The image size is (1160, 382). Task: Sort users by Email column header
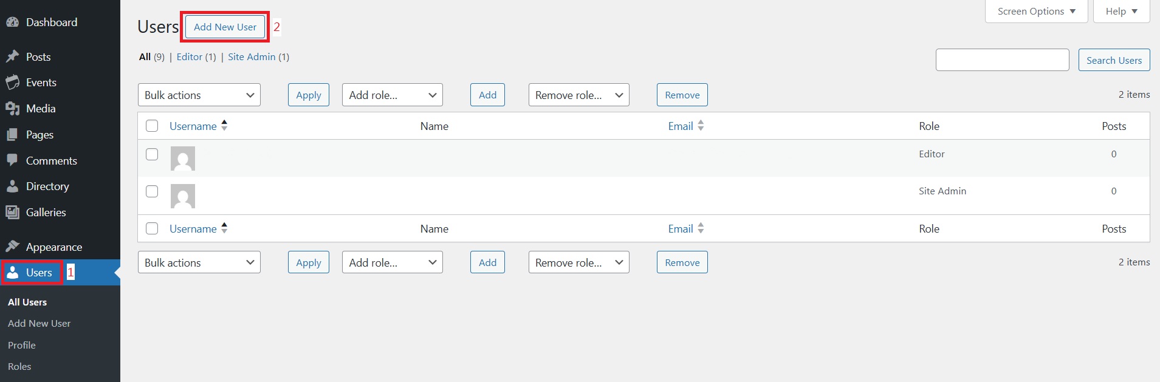(x=681, y=126)
